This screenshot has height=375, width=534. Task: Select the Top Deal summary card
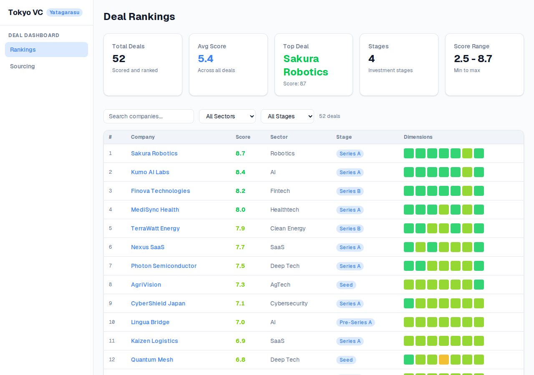pyautogui.click(x=313, y=65)
